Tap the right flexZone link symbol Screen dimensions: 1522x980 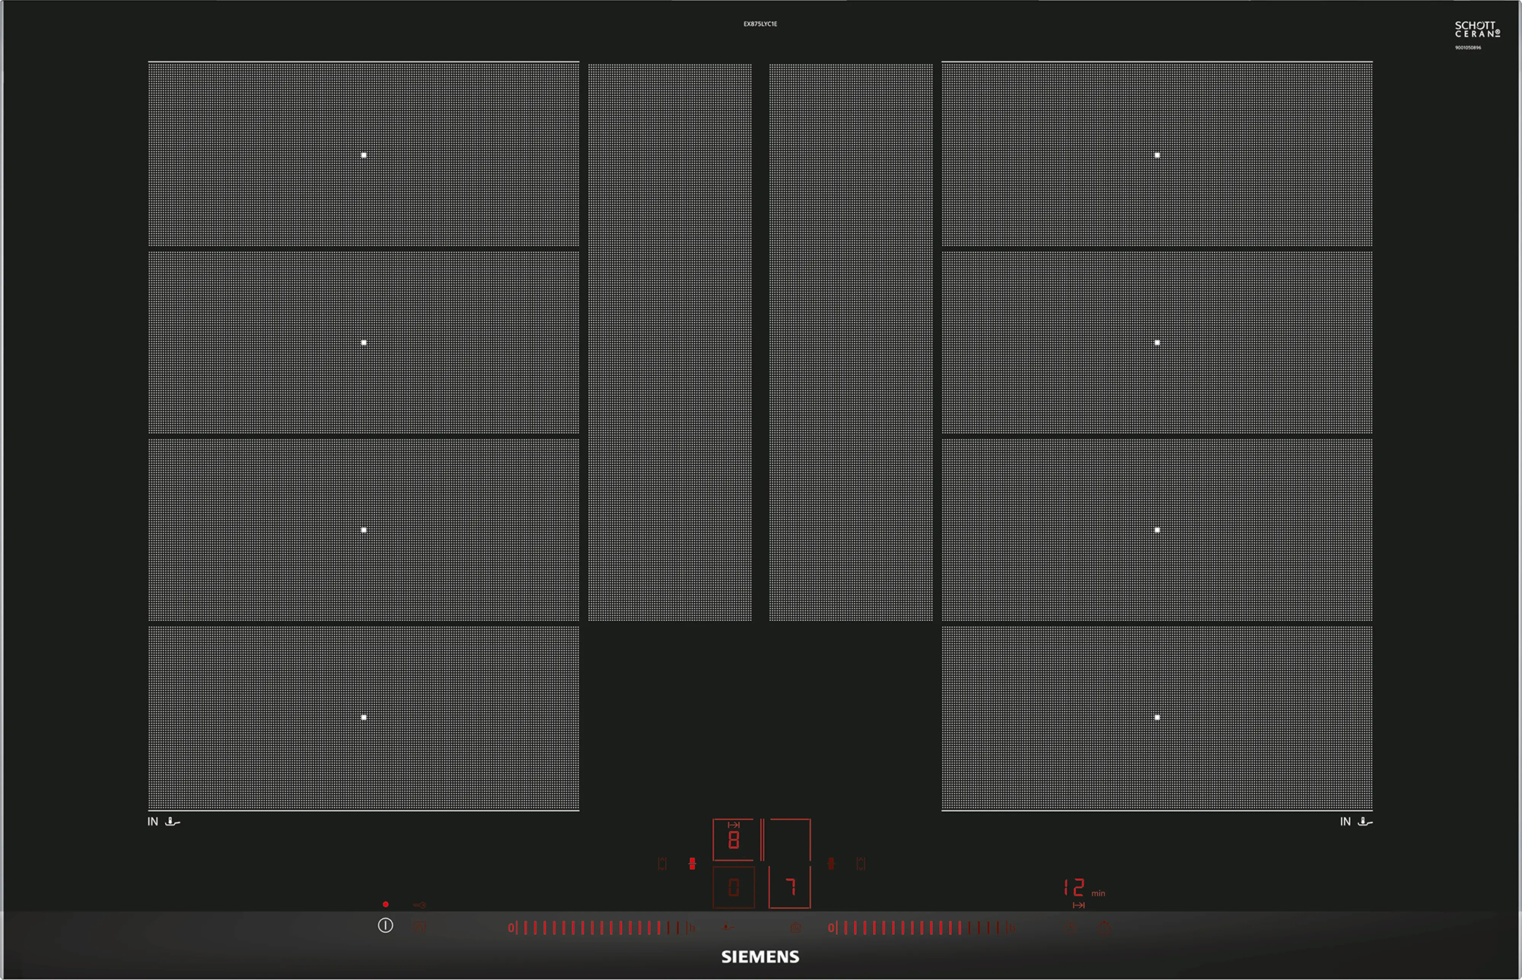click(x=831, y=864)
